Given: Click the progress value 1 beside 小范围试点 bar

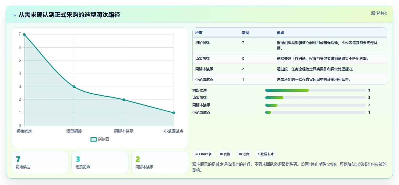Looking at the screenshot, I should pyautogui.click(x=369, y=113).
